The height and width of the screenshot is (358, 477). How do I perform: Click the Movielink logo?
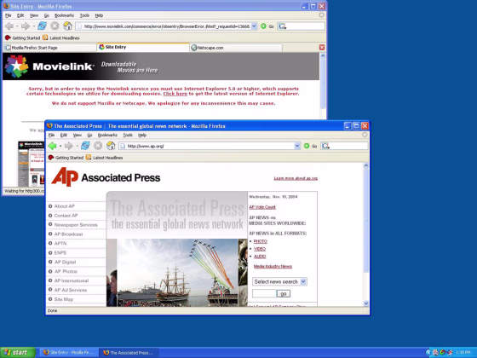[49, 66]
